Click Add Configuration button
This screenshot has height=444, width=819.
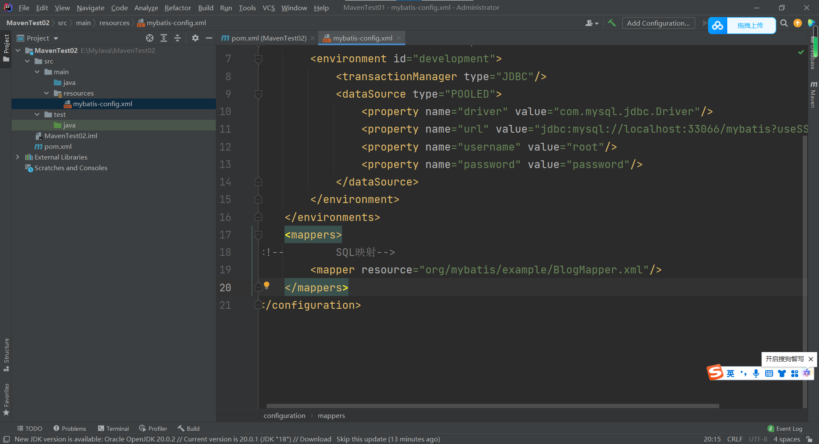(658, 23)
